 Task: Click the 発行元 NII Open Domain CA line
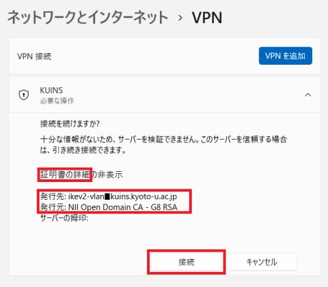point(109,207)
